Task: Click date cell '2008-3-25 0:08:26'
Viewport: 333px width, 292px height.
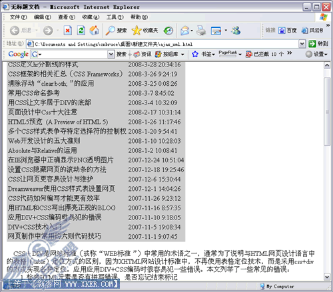Action: (x=153, y=84)
